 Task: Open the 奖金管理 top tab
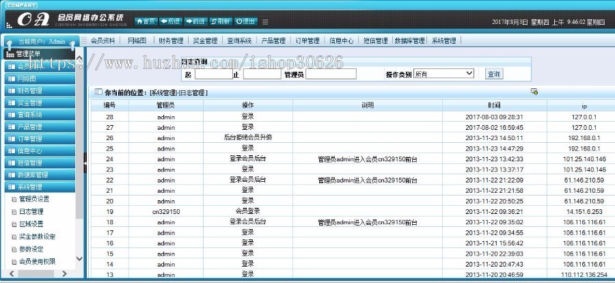pyautogui.click(x=205, y=40)
